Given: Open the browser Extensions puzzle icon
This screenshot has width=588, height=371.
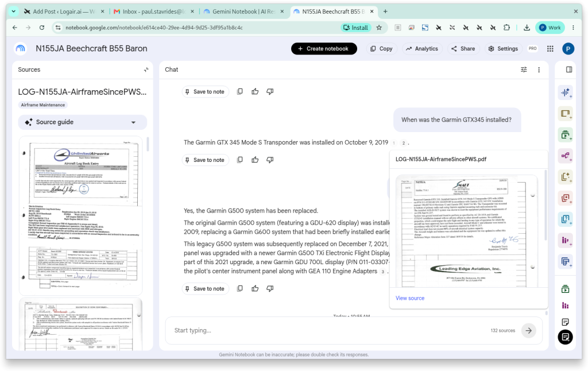Looking at the screenshot, I should [506, 28].
